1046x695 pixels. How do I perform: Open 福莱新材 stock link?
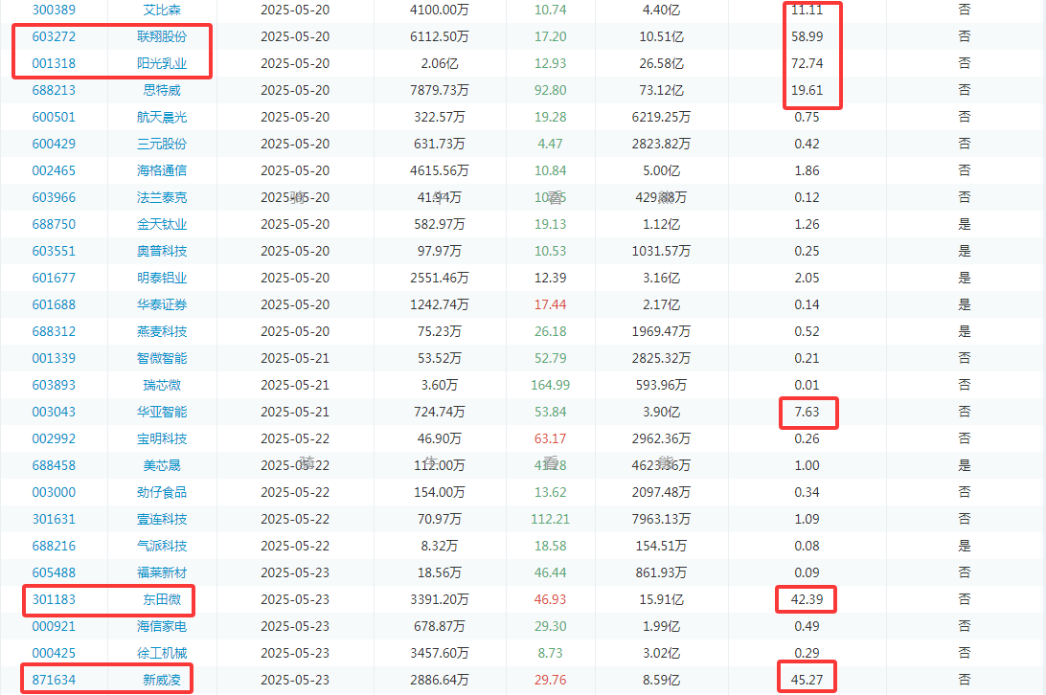pyautogui.click(x=162, y=572)
